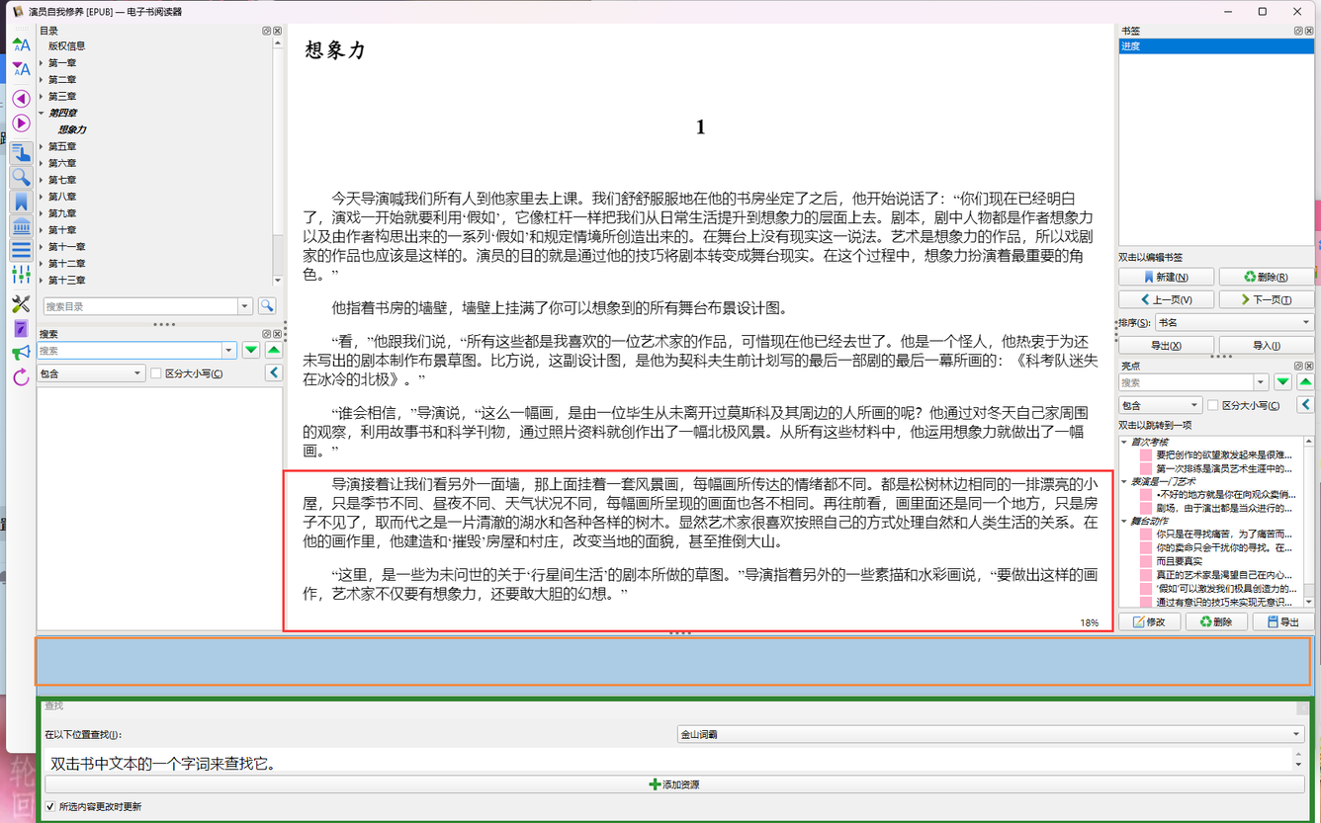1321x823 pixels.
Task: Open the 包含 mode dropdown in highlights panel
Action: point(1161,405)
